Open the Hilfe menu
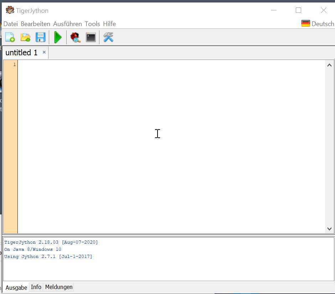The height and width of the screenshot is (294, 335). click(x=109, y=24)
